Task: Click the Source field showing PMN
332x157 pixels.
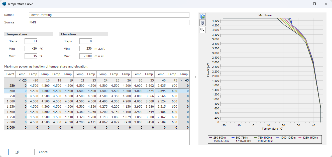Action: (109, 22)
